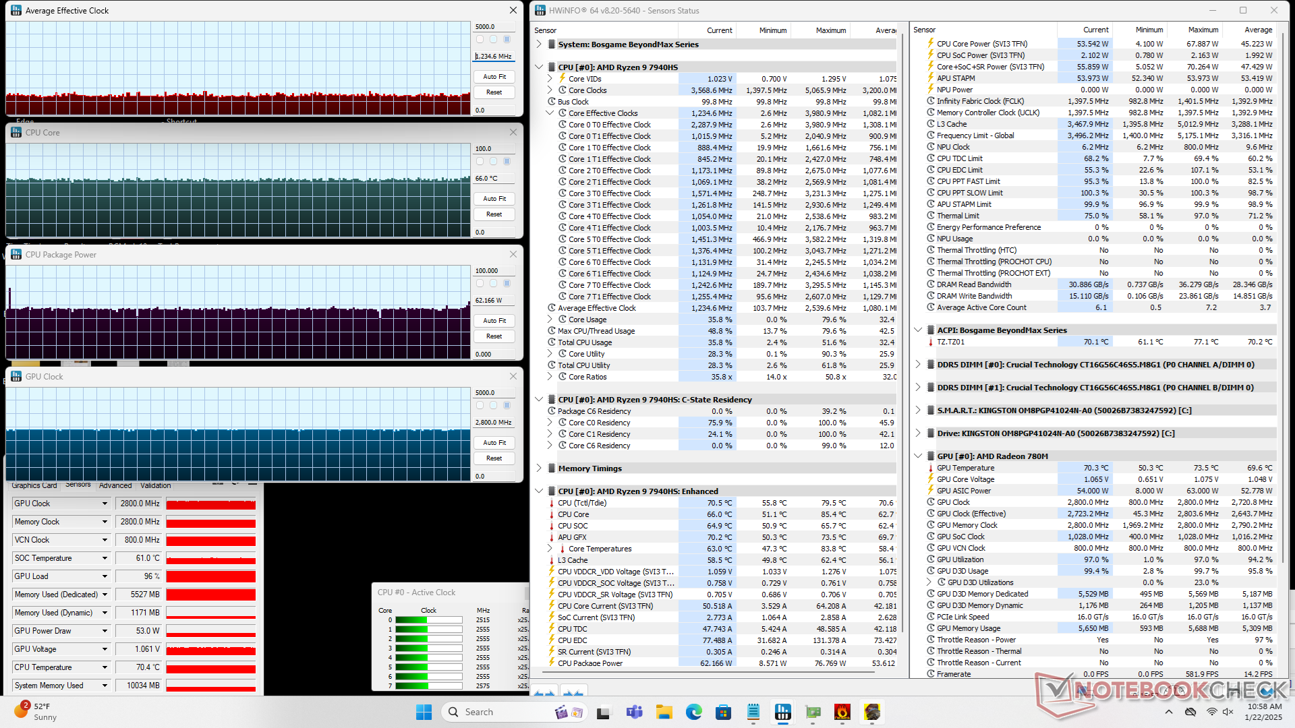Click the CPU Core graph window icon
This screenshot has height=728, width=1295.
coord(16,132)
